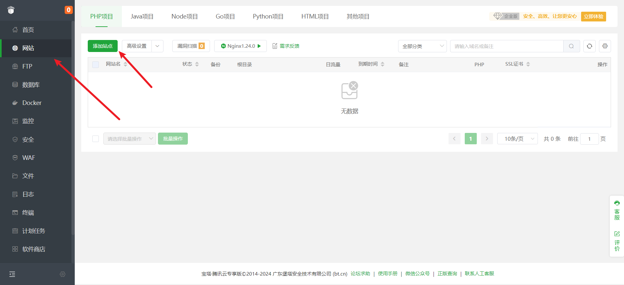
Task: Sort by SSL证书 column arrows
Action: click(528, 64)
